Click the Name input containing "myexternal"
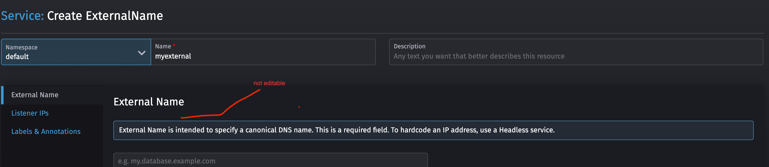Viewport: 769px width, 167px height. coord(263,56)
